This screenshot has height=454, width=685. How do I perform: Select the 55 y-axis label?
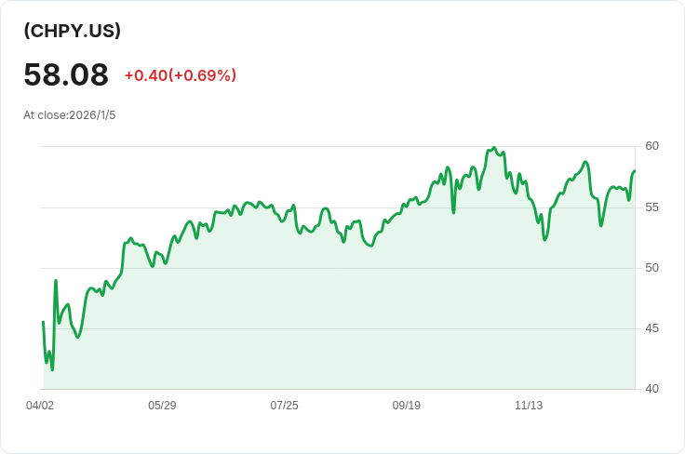(x=651, y=207)
